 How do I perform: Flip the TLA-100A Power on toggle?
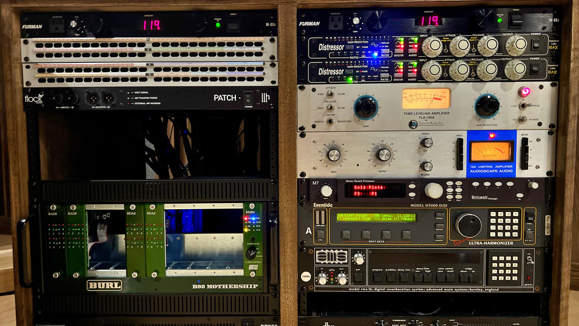click(523, 119)
